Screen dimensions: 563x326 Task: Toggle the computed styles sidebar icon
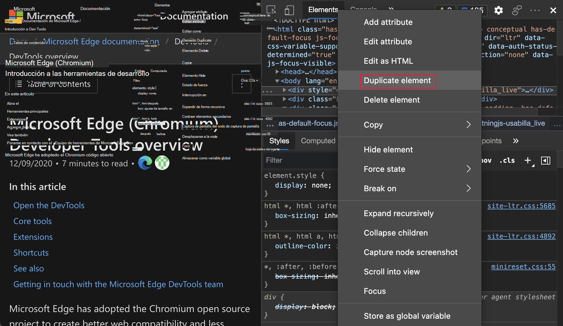[546, 160]
